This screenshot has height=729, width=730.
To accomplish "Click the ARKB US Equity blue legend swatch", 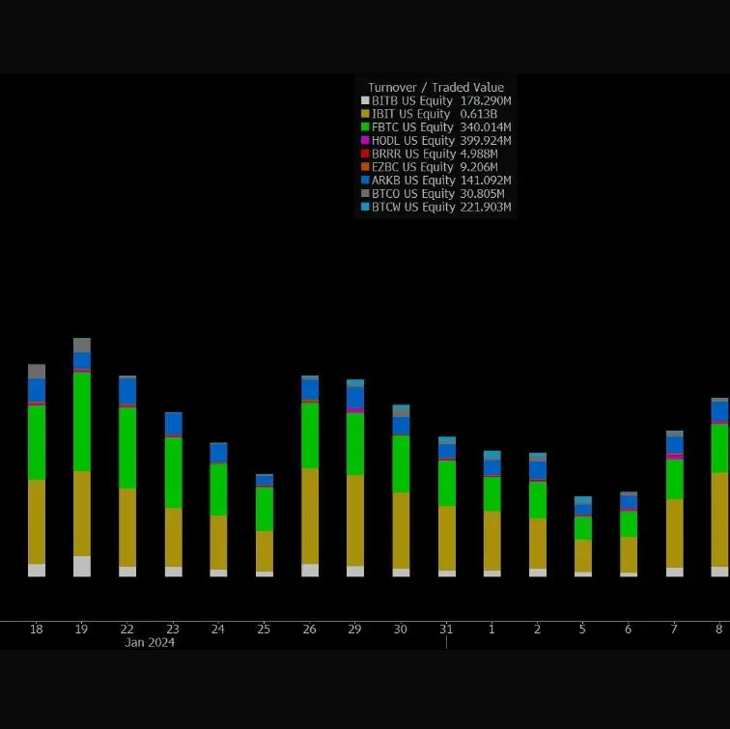I will (x=365, y=181).
